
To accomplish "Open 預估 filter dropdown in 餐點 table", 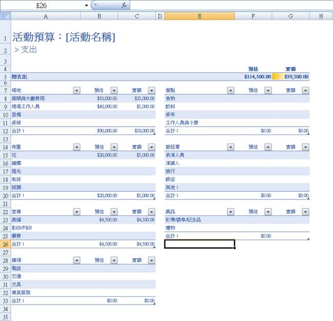I will click(x=268, y=91).
